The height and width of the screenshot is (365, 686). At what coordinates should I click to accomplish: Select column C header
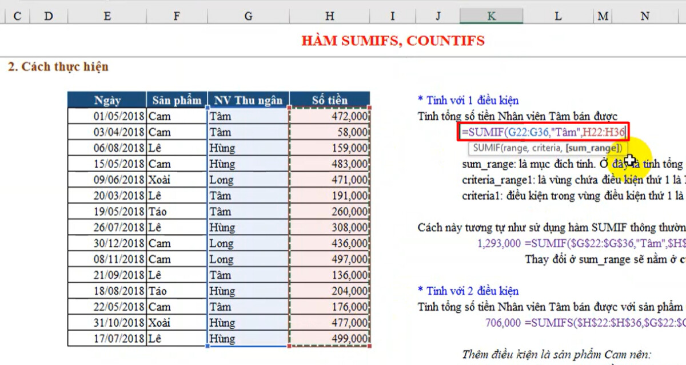[17, 16]
